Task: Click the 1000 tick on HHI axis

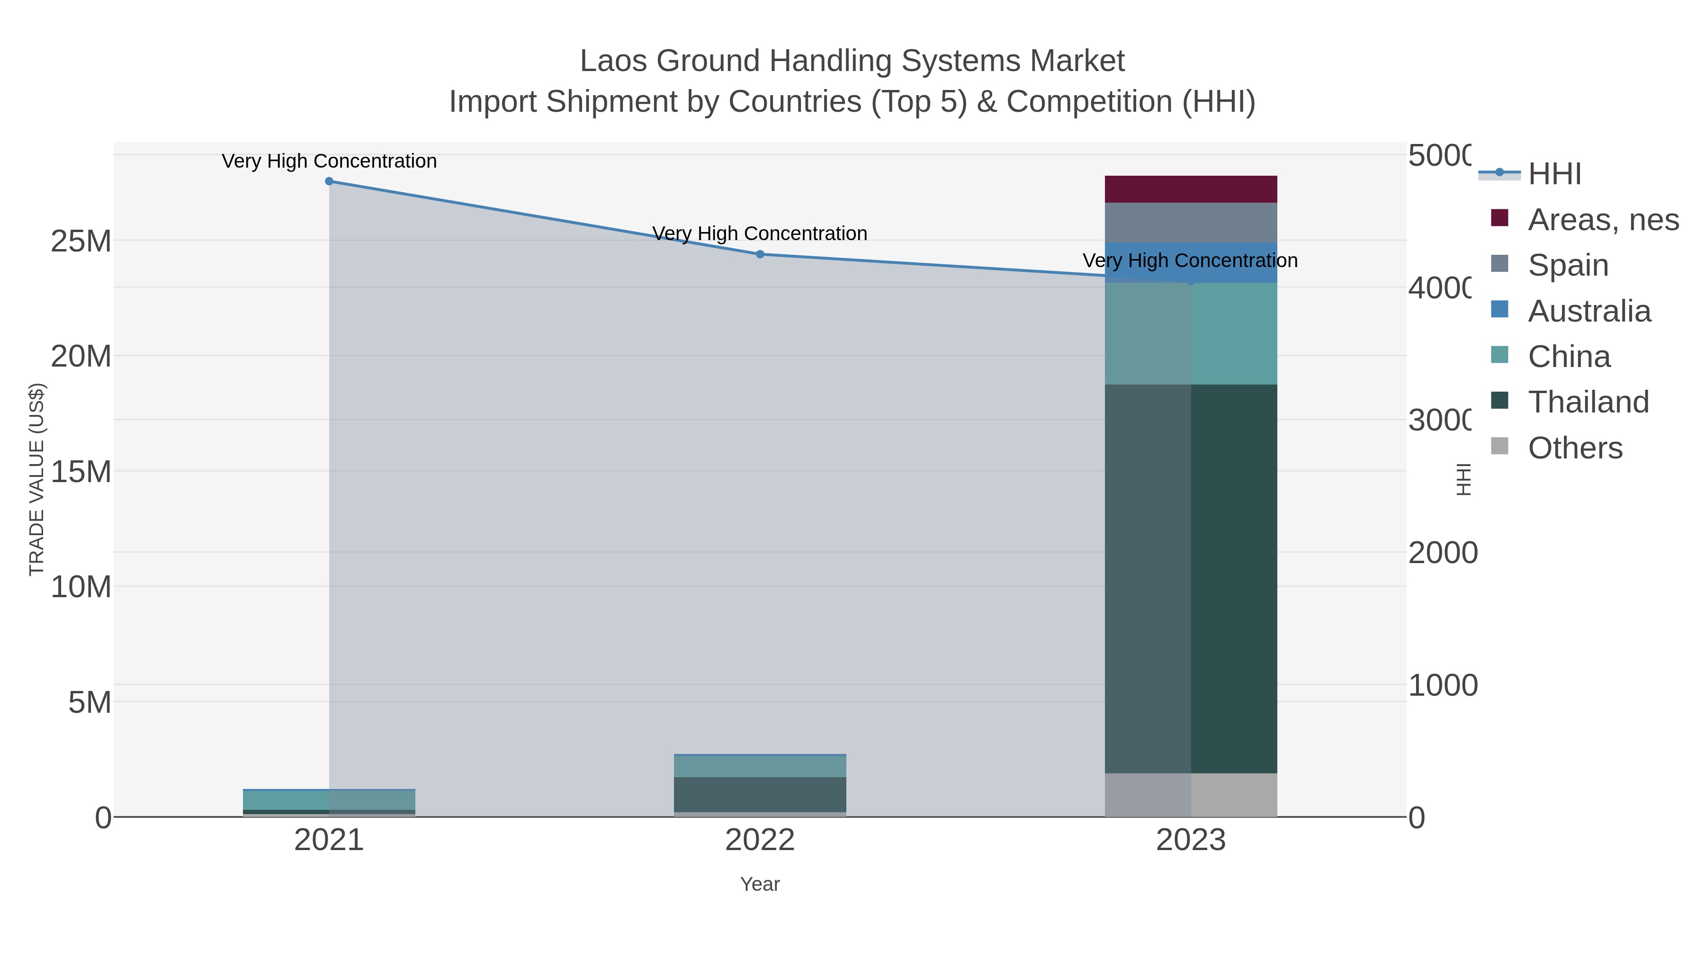Action: tap(1443, 685)
